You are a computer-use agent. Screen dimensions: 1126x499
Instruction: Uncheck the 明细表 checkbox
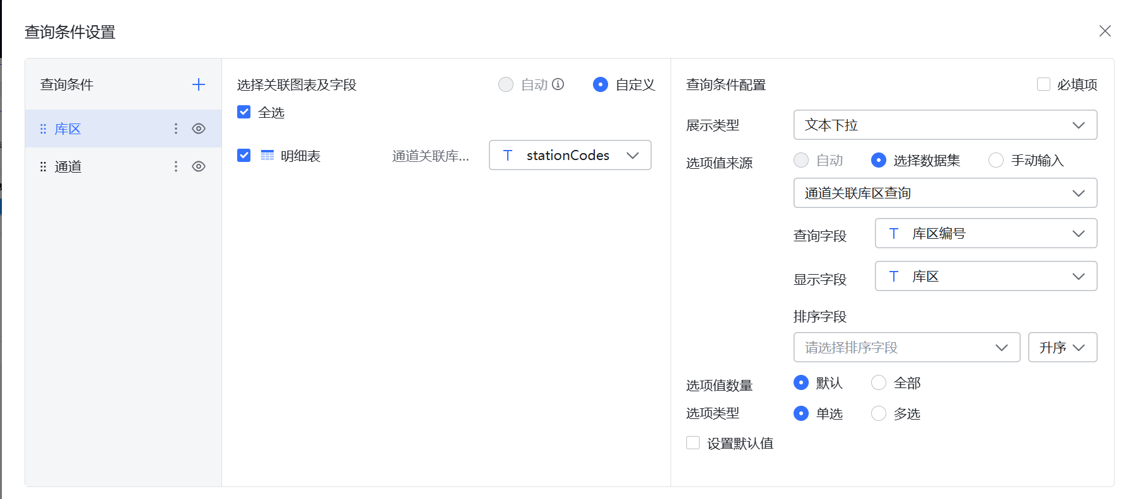pos(244,155)
